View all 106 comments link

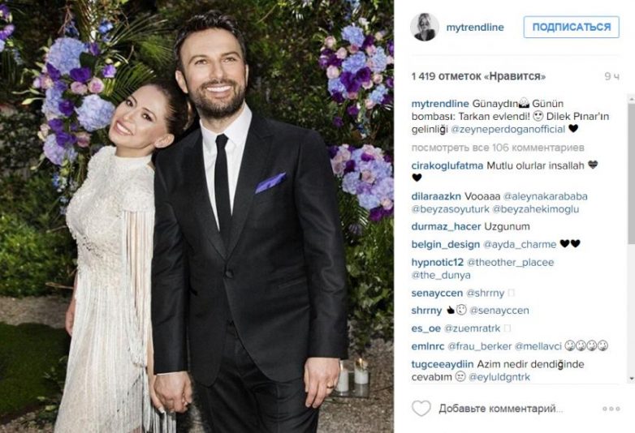pyautogui.click(x=498, y=148)
